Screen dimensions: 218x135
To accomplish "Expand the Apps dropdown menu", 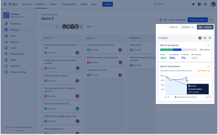I will tap(95, 4).
